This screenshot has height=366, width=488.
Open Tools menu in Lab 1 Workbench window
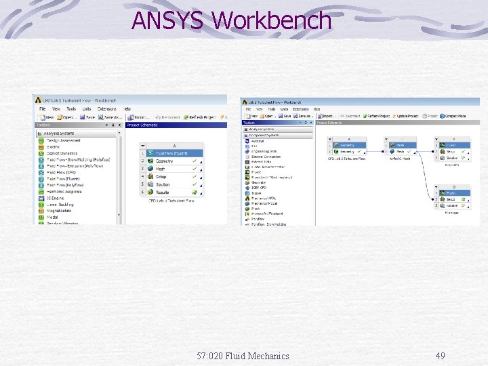(71, 108)
